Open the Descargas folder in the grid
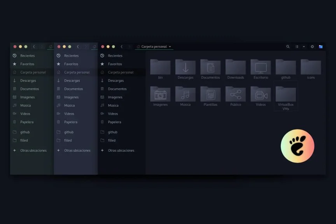Screen dimensions: 336x224 [185, 67]
